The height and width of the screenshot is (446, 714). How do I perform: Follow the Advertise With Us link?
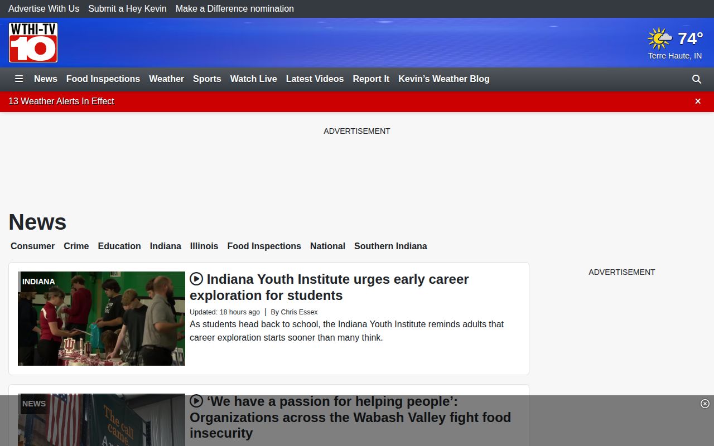tap(44, 9)
